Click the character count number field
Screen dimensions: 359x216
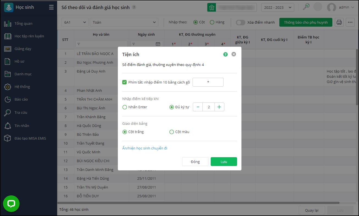[209, 107]
